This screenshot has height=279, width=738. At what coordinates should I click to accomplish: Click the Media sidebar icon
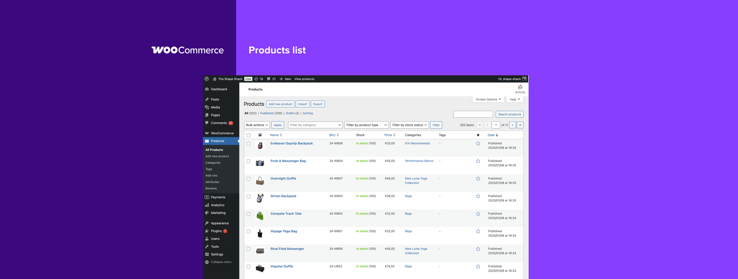point(207,107)
